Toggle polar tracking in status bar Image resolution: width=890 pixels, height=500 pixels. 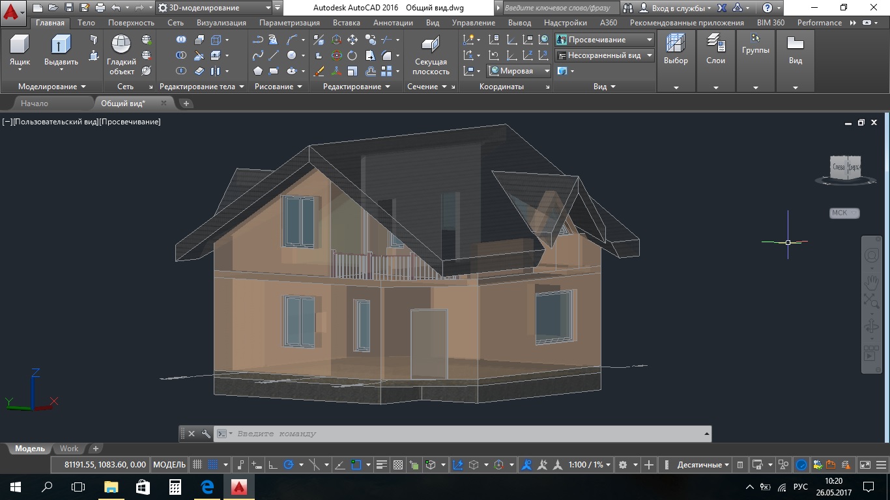click(x=289, y=465)
